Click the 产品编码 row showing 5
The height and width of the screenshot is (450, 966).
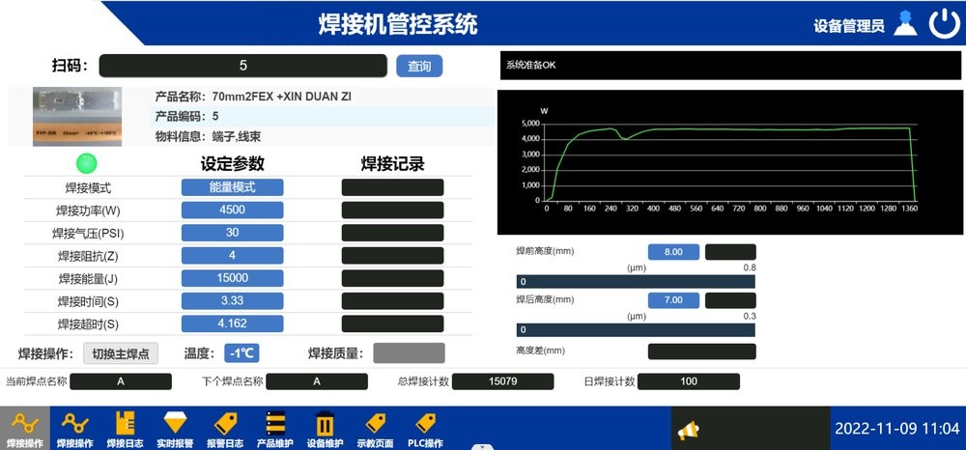coord(323,116)
